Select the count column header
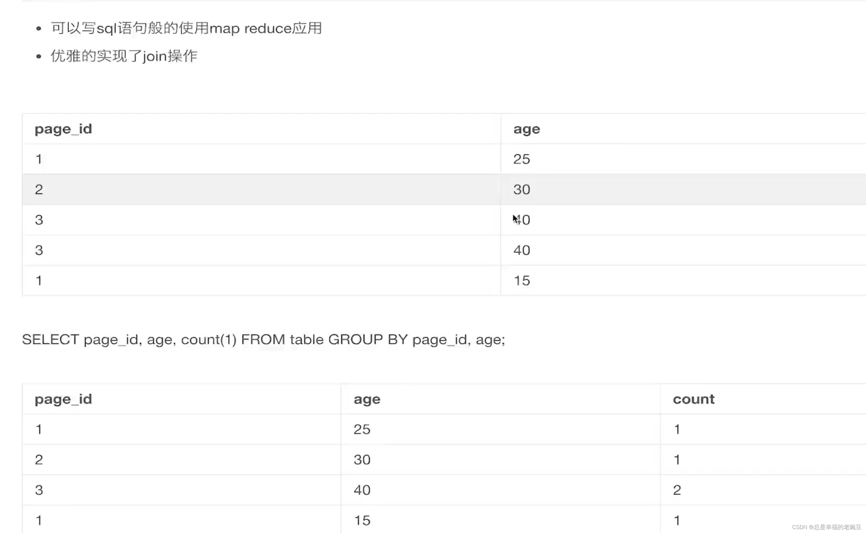Viewport: 866px width, 533px height. (693, 399)
